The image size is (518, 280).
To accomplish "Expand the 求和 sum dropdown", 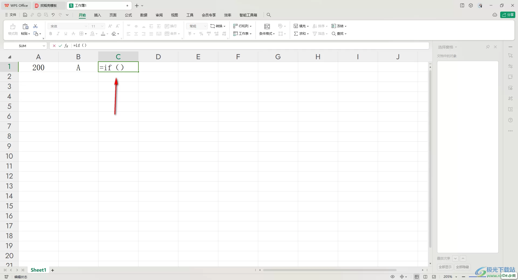I will coord(308,34).
